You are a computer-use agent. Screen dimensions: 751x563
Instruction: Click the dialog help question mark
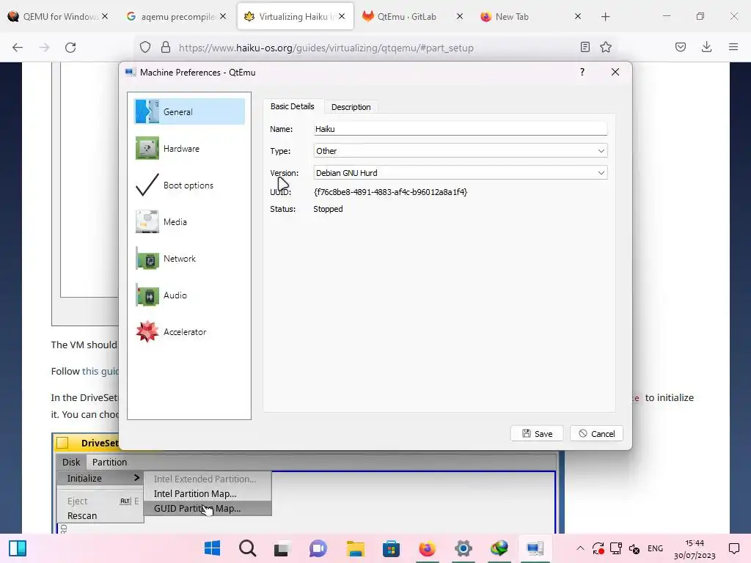click(x=582, y=72)
